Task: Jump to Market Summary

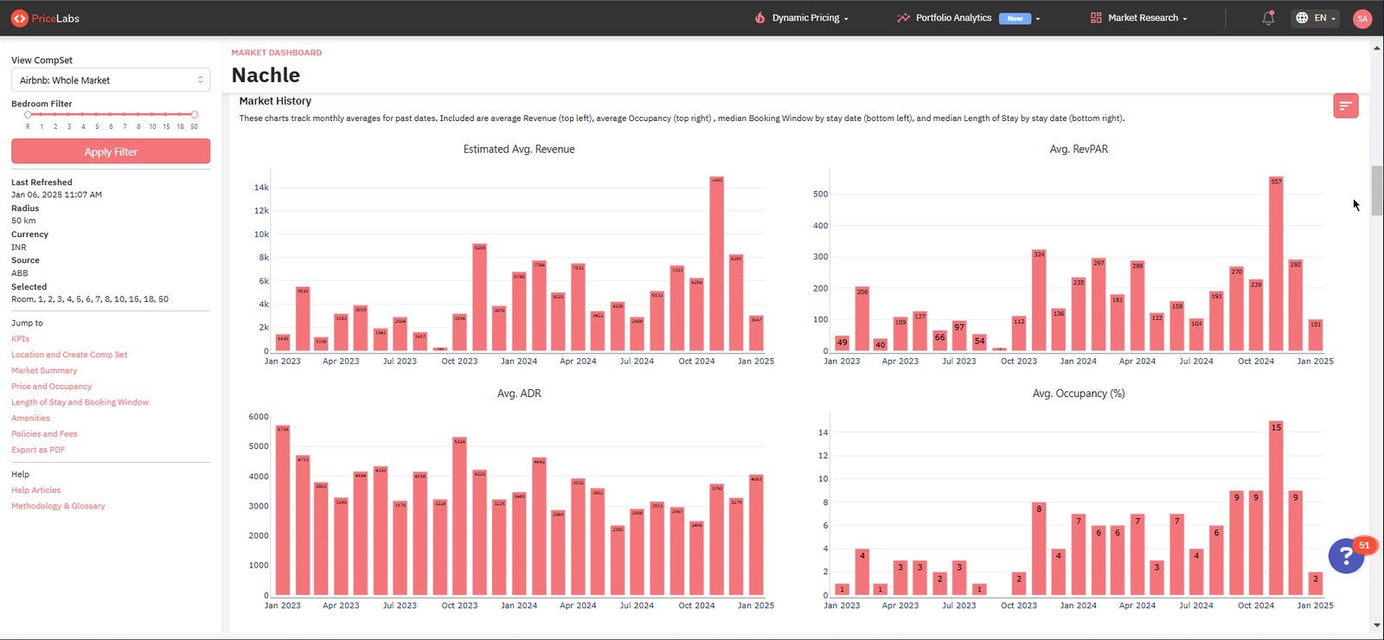Action: pos(44,370)
